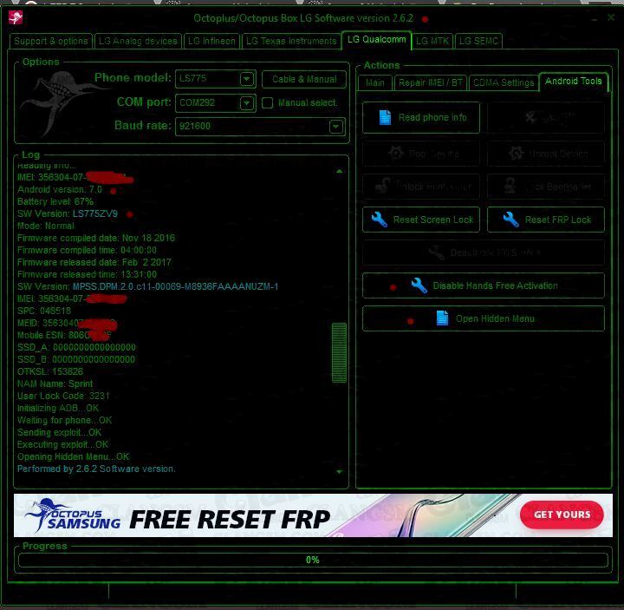This screenshot has height=610, width=624.
Task: Select the LG Infineon tab
Action: (211, 41)
